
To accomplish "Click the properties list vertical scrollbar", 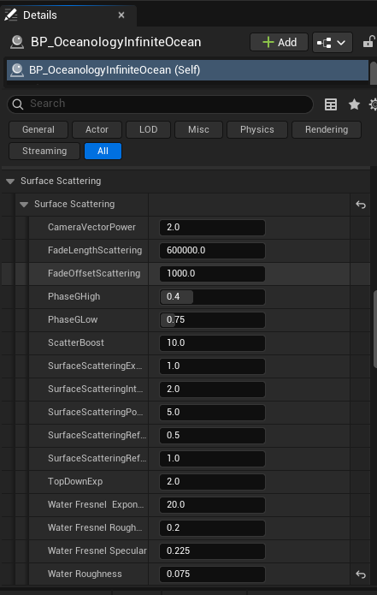I will pos(374,329).
